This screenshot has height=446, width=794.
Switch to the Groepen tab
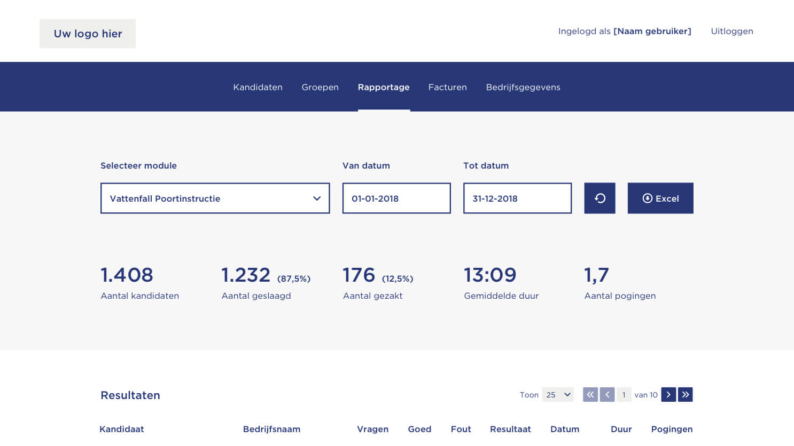point(320,87)
